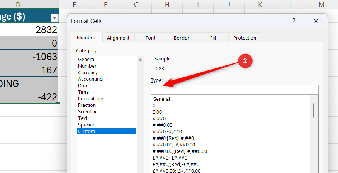Open the Protection tab
Screen dimensions: 338x173
[x=245, y=38]
